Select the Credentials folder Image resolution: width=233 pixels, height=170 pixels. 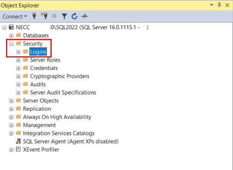tap(44, 68)
